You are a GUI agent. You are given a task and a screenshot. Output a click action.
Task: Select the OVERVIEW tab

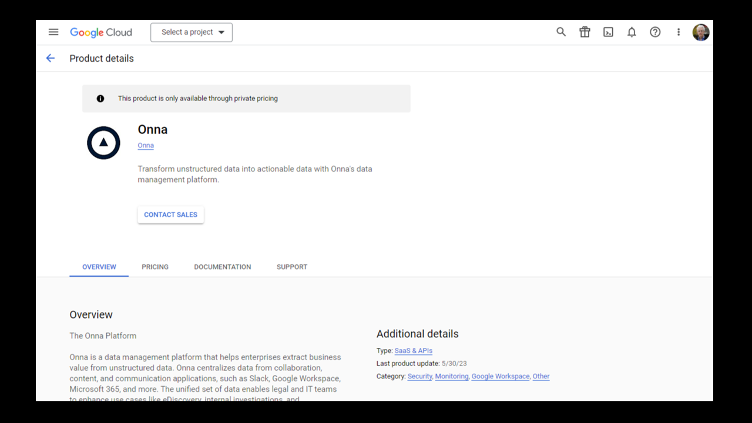tap(99, 267)
